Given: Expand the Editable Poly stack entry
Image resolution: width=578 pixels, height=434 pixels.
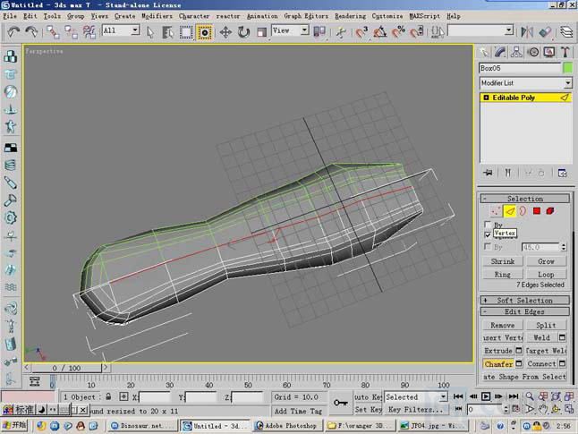Looking at the screenshot, I should click(x=486, y=98).
